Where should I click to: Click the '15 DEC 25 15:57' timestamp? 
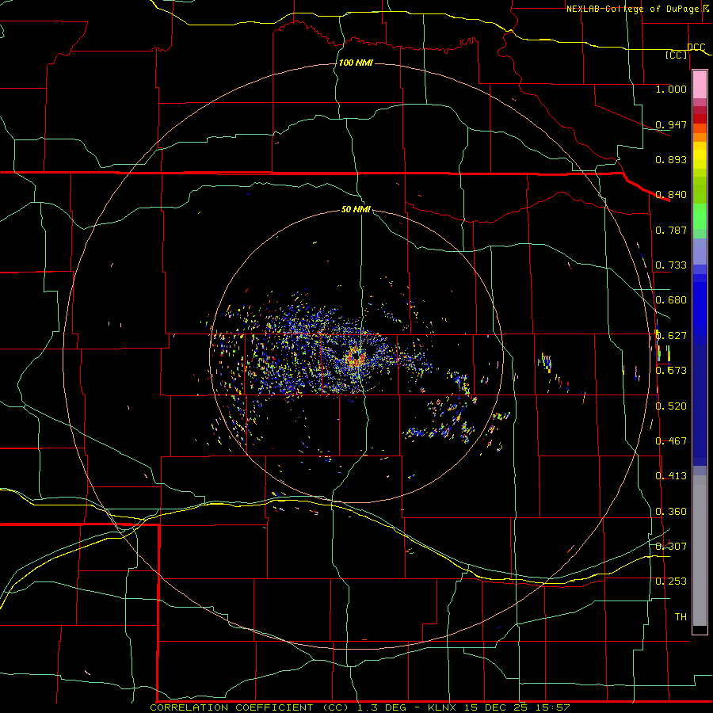[x=517, y=707]
